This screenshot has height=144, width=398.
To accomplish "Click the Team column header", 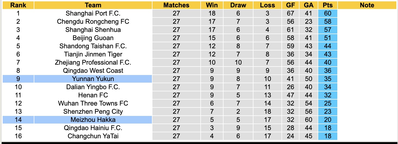I will pos(93,5).
